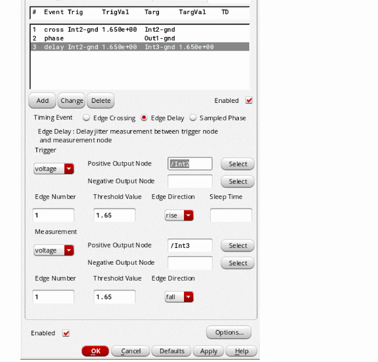
Task: Select the phase Out1-gnd event row
Action: click(x=140, y=38)
